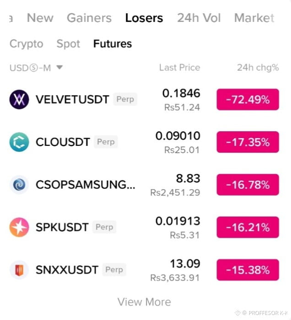Open the SNXXUSDT Perp pair name
Viewport: 291px width, 320px height.
[x=81, y=270]
